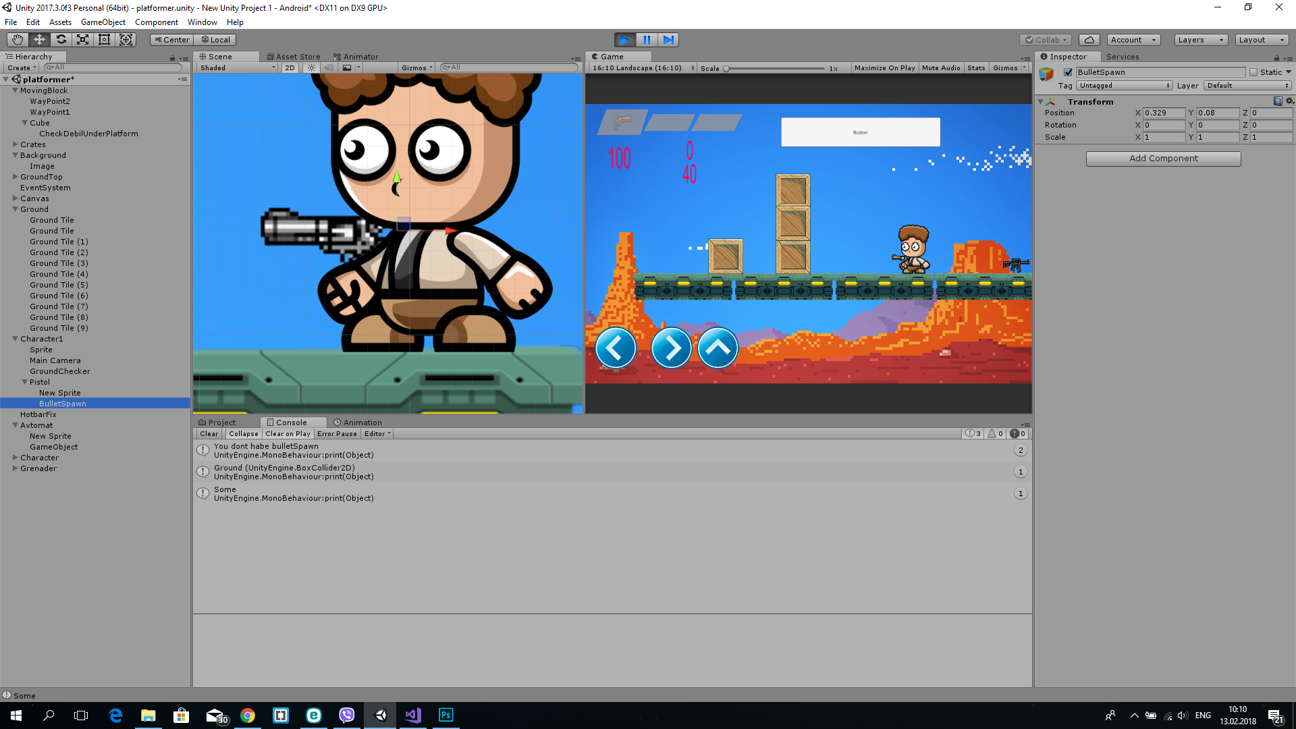
Task: Toggle BulletSpawn active checkbox
Action: [x=1068, y=72]
